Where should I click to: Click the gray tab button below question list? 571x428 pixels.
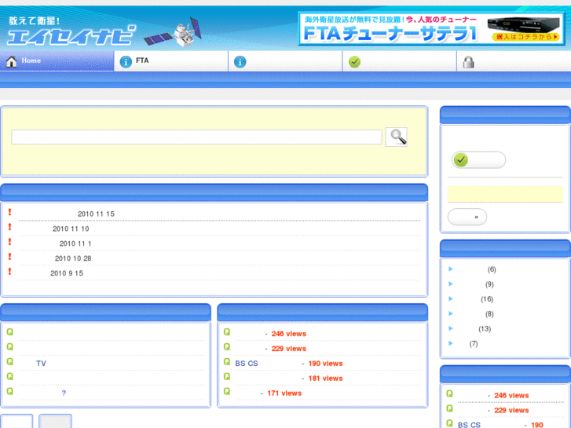click(55, 421)
